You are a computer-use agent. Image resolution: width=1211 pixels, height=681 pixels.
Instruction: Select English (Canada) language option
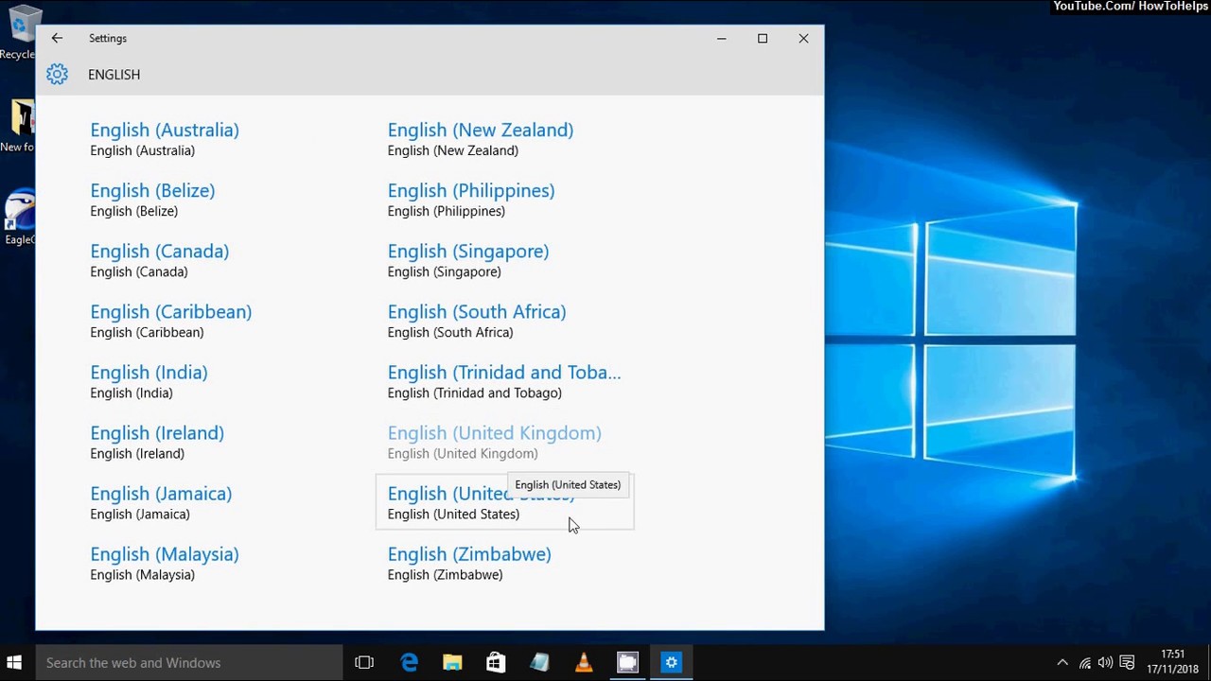pos(159,260)
